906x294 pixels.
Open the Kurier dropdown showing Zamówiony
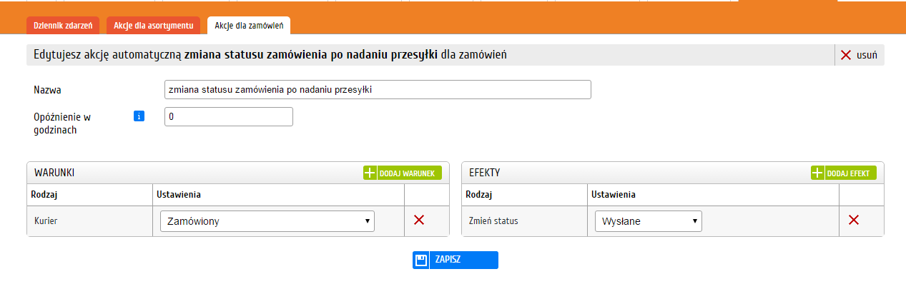pos(267,221)
